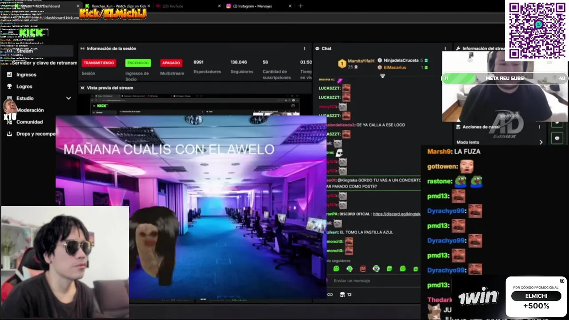
Task: Toggle the APAGADO Multistream badge
Action: coord(171,63)
